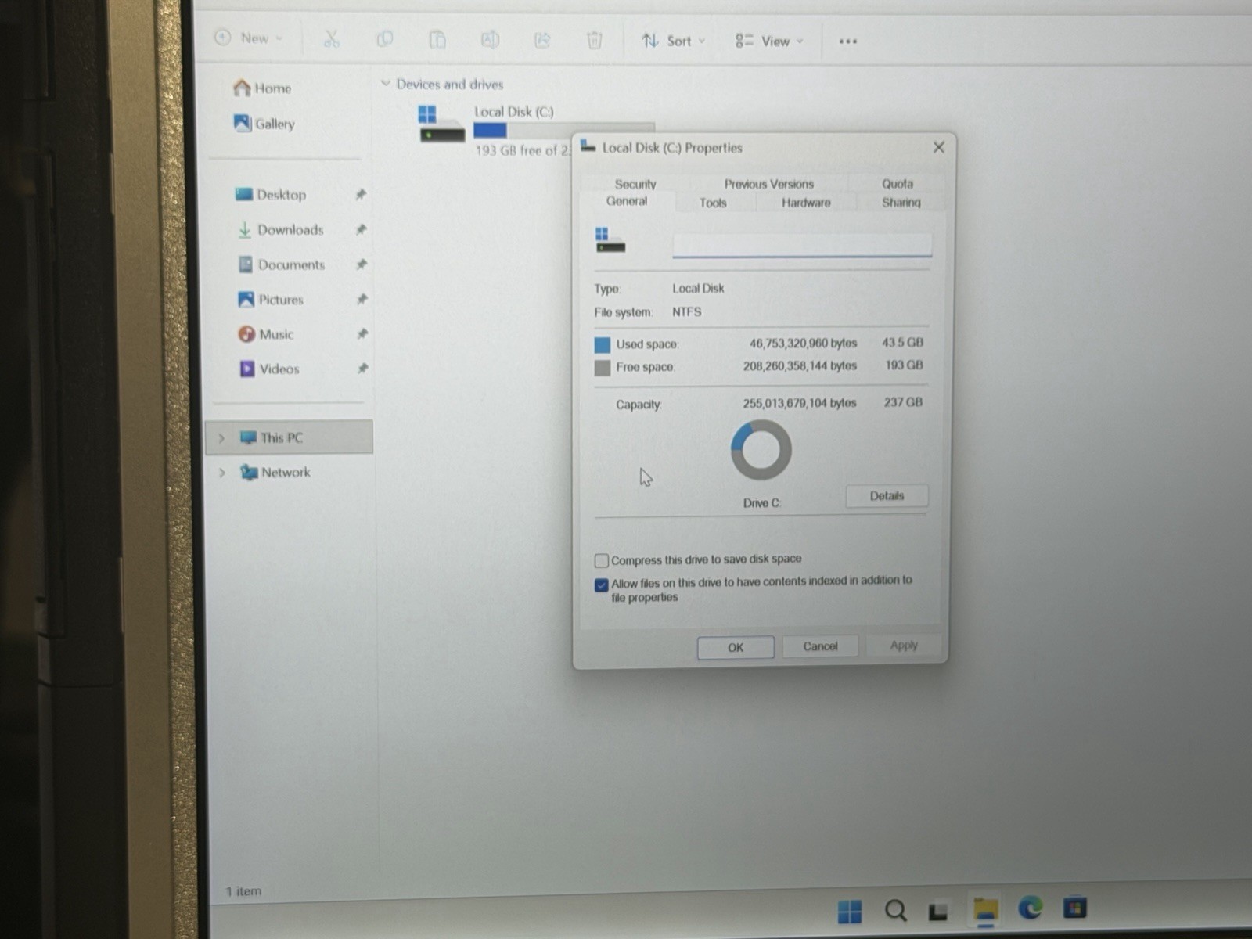Viewport: 1252px width, 939px height.
Task: Click the Windows Start button
Action: pos(849,911)
